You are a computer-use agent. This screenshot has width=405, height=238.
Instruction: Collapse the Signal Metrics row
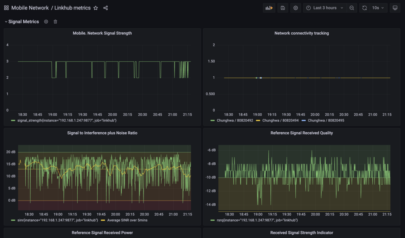coord(23,22)
